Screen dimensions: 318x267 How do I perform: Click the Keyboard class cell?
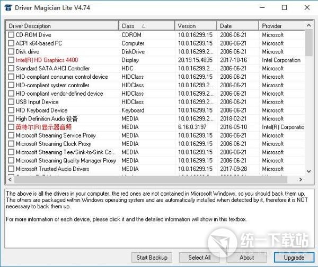coord(133,111)
